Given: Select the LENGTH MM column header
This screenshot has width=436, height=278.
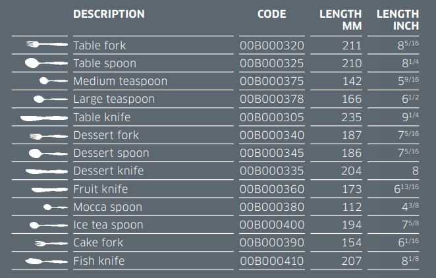Looking at the screenshot, I should pos(341,20).
